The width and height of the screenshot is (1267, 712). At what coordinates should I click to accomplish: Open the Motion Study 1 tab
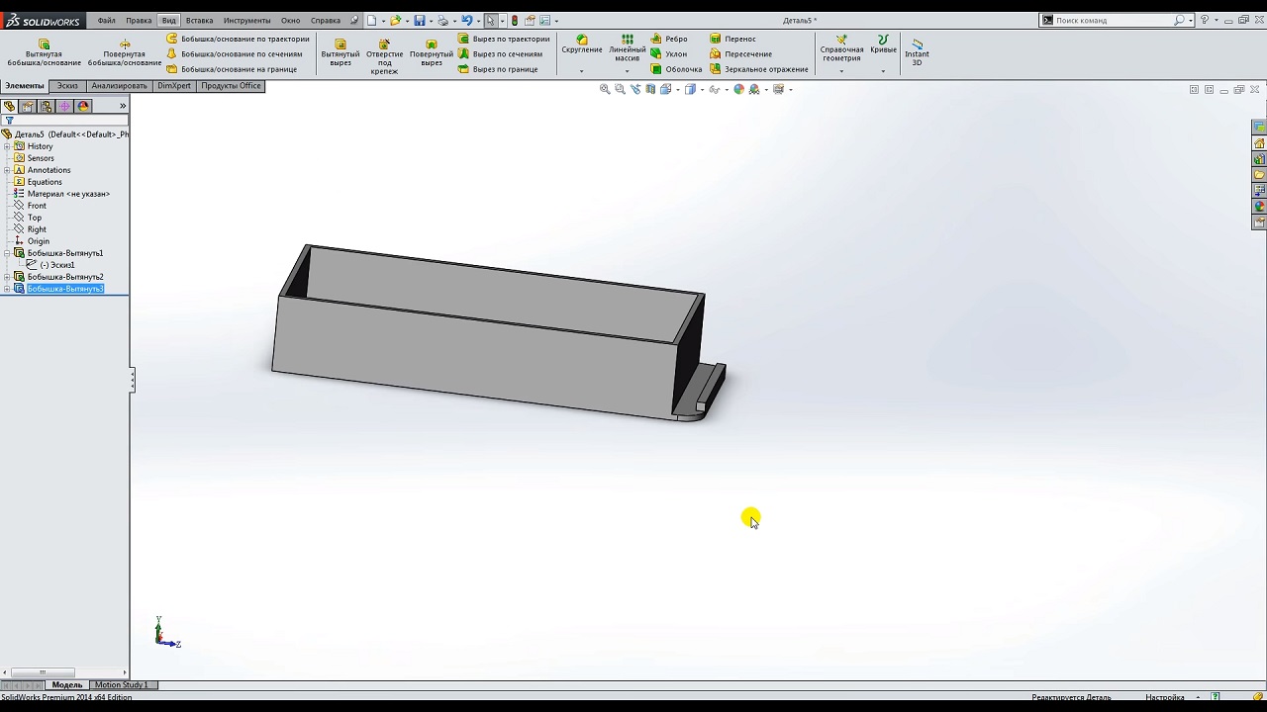tap(121, 684)
